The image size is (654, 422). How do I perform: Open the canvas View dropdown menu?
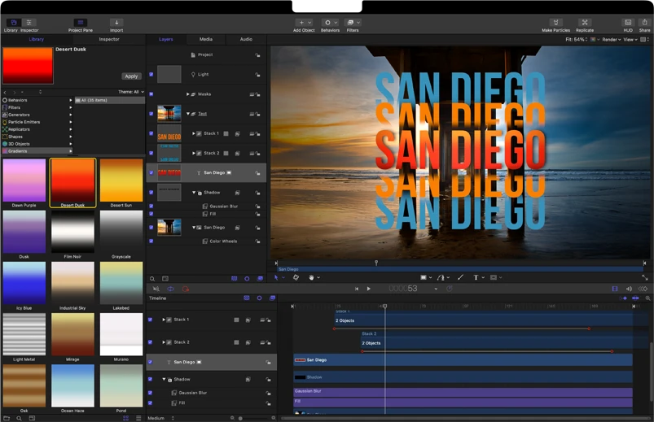630,40
